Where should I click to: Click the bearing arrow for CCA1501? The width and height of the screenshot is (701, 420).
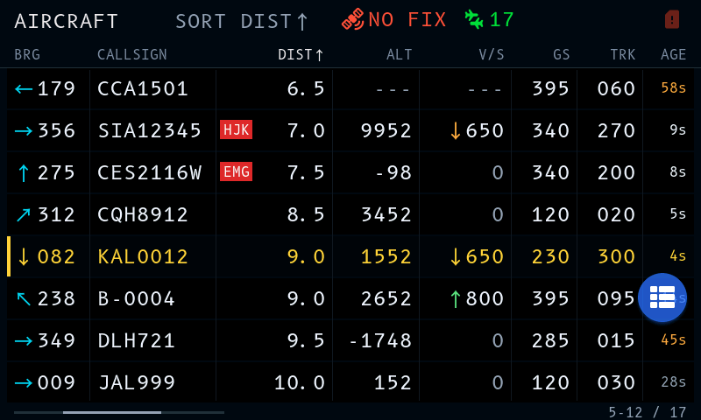24,89
